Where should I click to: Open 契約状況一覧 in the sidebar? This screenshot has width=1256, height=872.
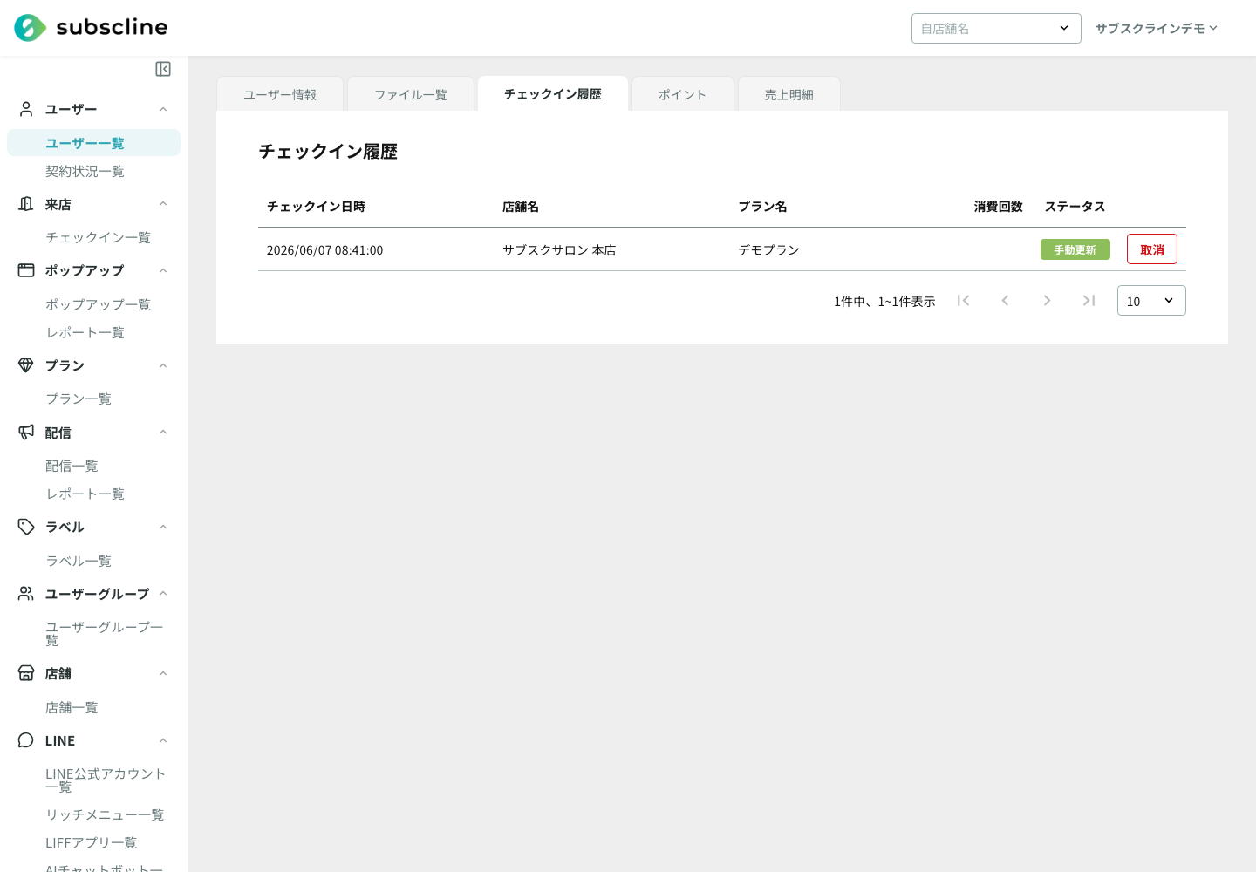[x=85, y=171]
